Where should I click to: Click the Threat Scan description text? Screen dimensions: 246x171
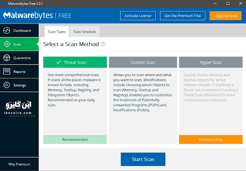pos(74,90)
